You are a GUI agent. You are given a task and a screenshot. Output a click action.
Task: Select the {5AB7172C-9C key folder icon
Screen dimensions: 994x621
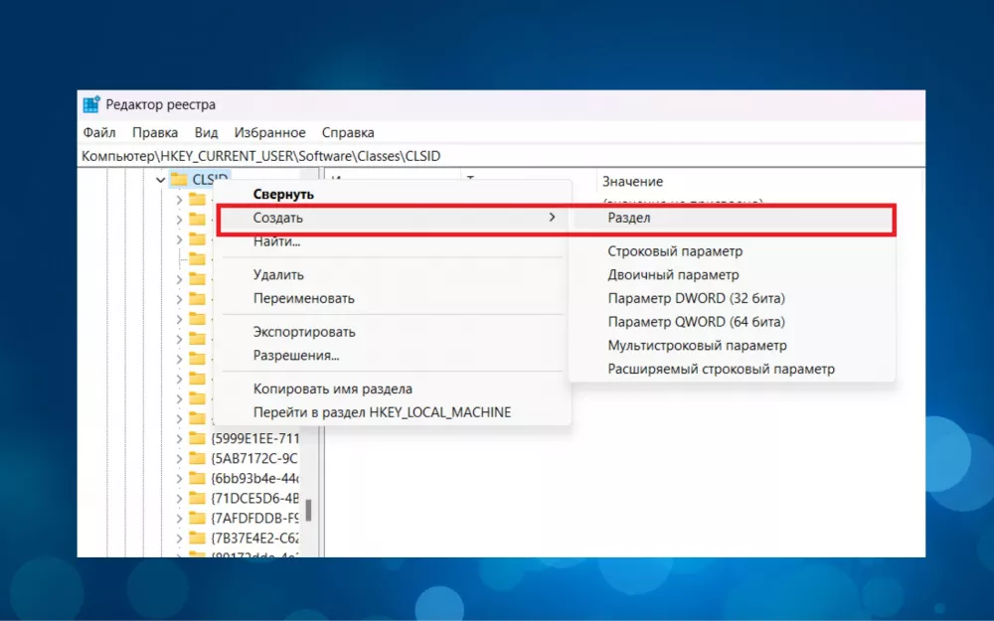pos(197,458)
